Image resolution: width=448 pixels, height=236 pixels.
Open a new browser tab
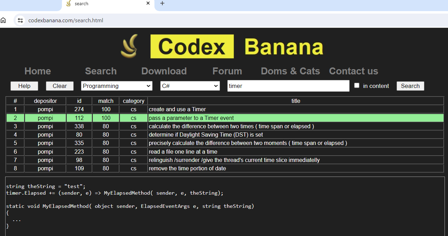click(162, 3)
